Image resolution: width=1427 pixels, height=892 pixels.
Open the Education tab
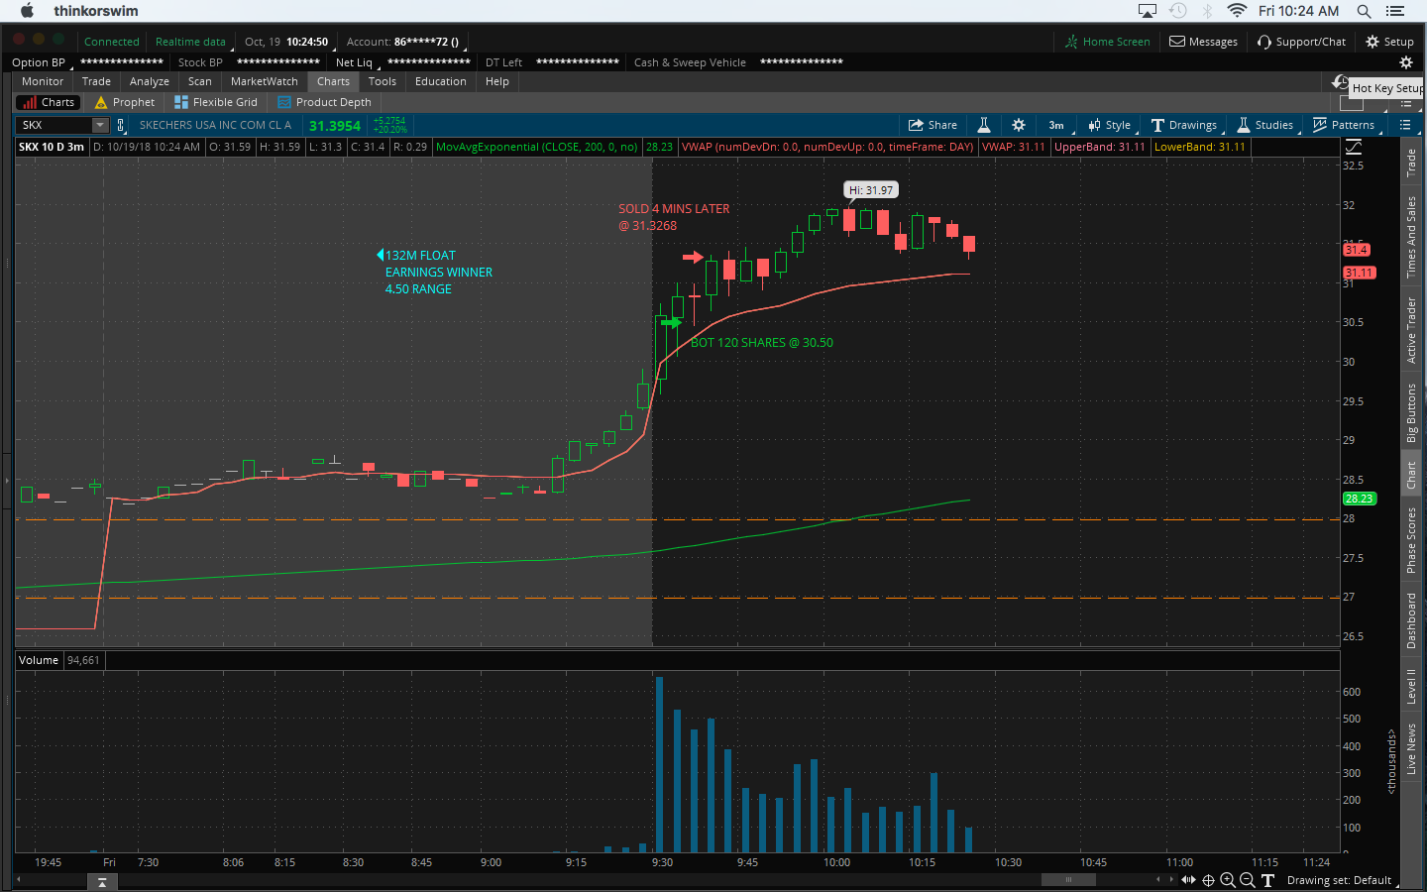pyautogui.click(x=441, y=81)
